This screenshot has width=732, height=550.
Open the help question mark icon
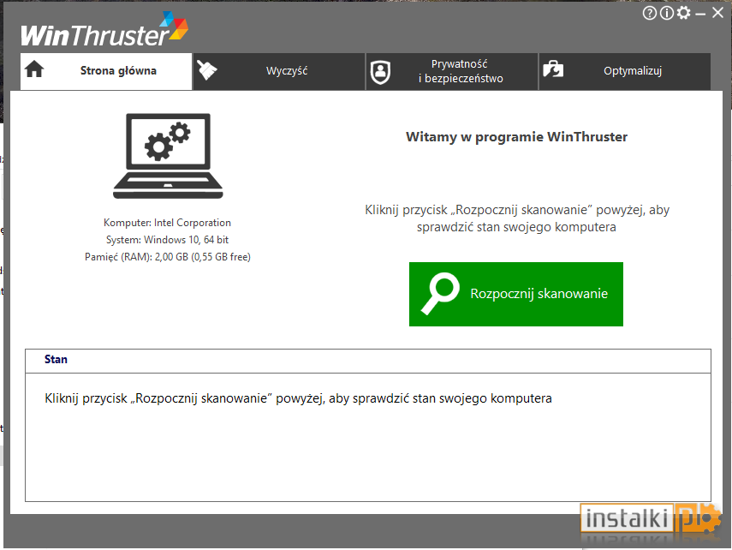(x=649, y=13)
